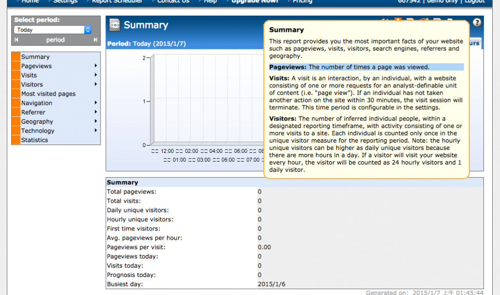Open the Today period dropdown
Viewport: 500px width, 295px height.
click(53, 30)
